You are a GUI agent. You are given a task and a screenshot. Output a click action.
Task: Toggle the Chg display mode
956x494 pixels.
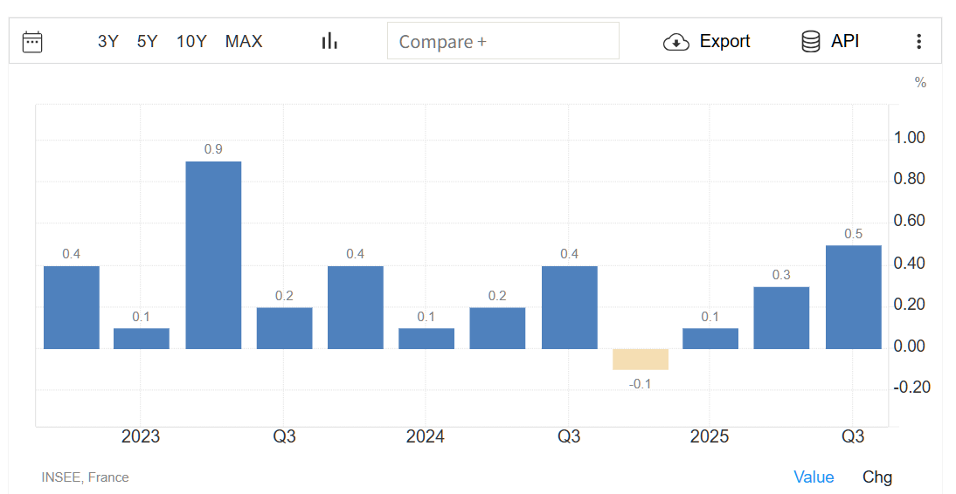point(877,477)
